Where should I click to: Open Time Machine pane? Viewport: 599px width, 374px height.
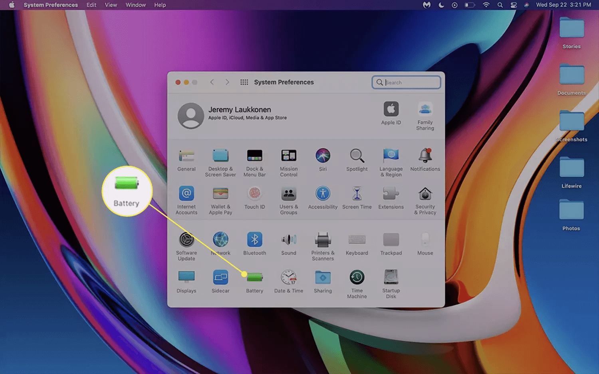point(357,284)
